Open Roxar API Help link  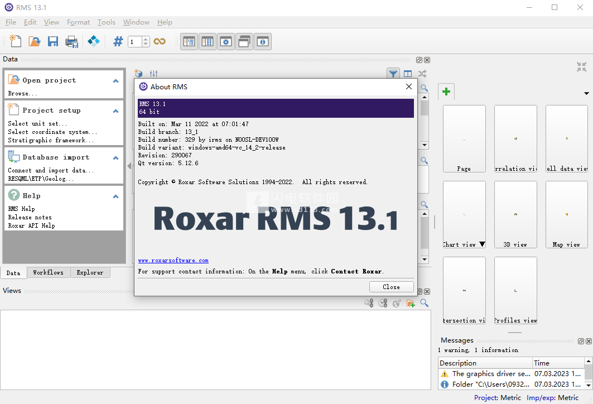(31, 225)
